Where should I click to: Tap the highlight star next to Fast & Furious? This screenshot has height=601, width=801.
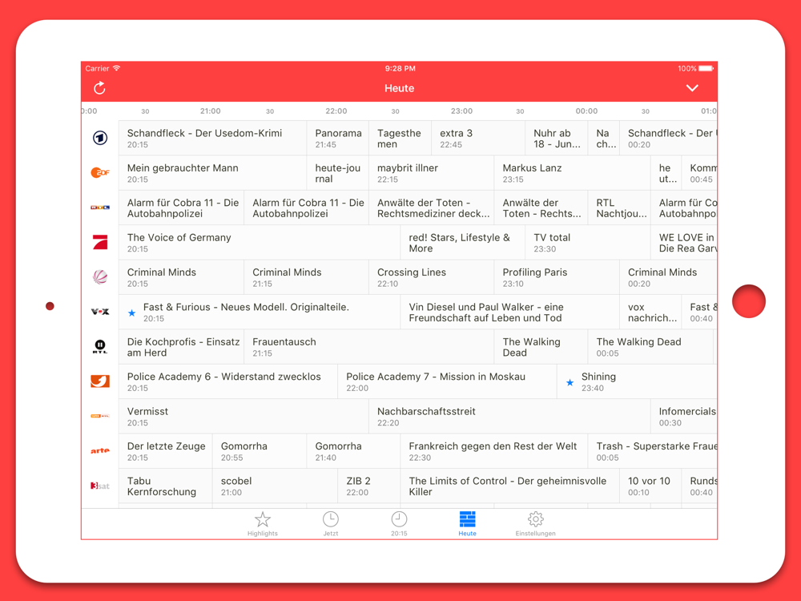(x=132, y=313)
